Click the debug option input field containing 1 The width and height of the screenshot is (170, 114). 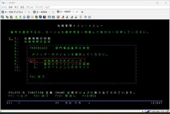(31, 61)
